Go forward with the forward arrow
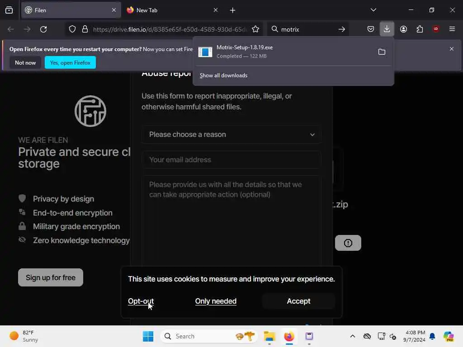The image size is (463, 347). click(27, 29)
